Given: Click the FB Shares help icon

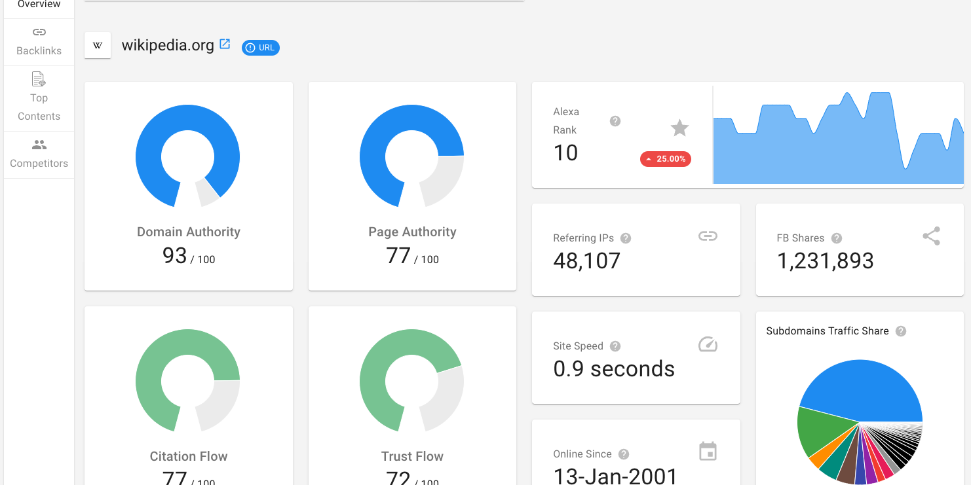Looking at the screenshot, I should coord(837,238).
